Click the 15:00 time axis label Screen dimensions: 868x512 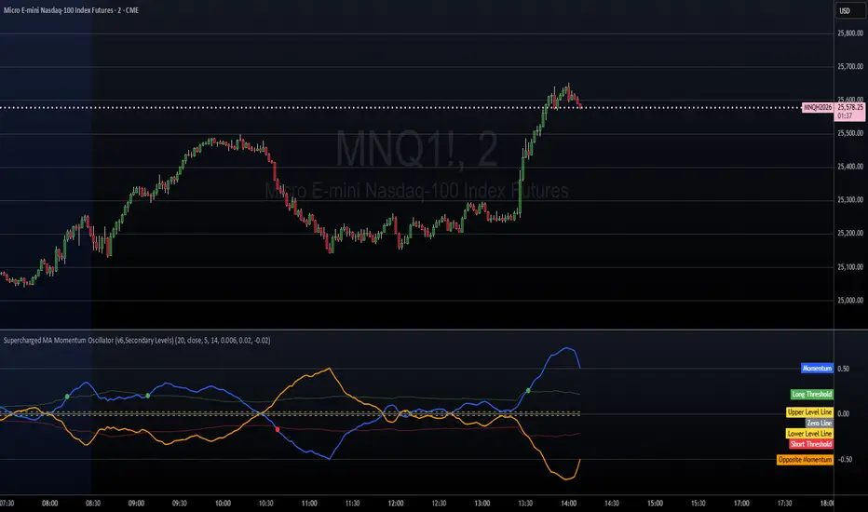pyautogui.click(x=655, y=503)
